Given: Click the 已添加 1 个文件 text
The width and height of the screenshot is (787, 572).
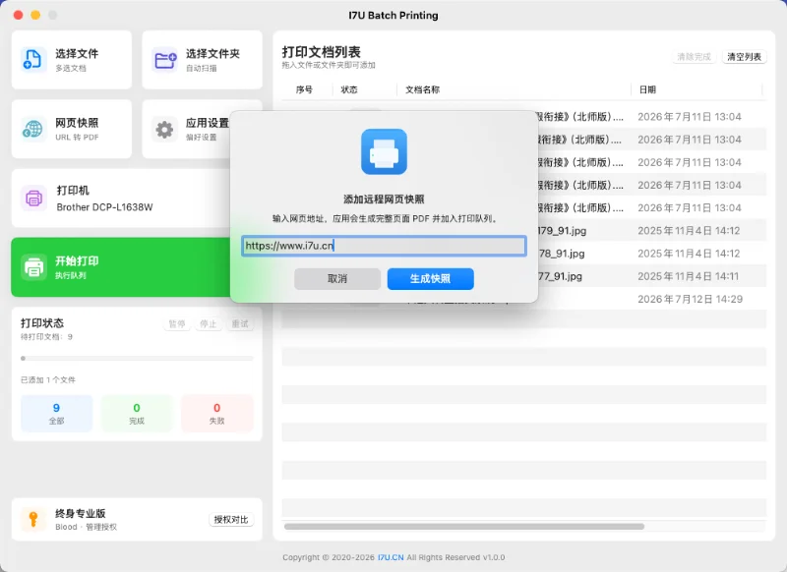Looking at the screenshot, I should click(x=48, y=380).
